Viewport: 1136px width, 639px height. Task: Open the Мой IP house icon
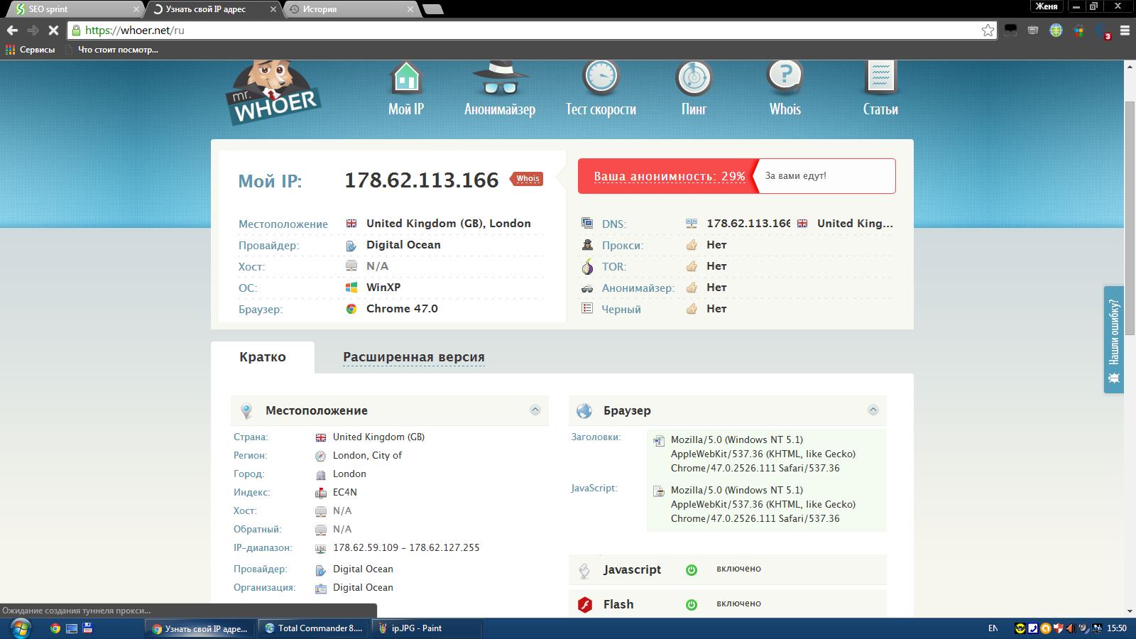point(406,77)
